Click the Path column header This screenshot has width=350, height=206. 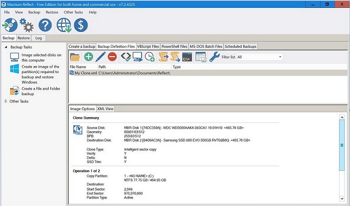tap(135, 67)
